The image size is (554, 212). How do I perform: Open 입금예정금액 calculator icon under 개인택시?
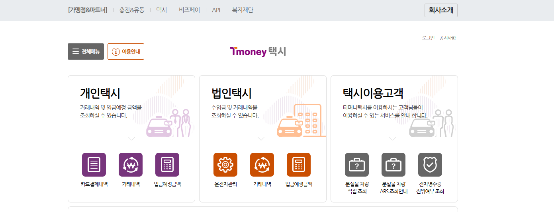[x=167, y=165]
